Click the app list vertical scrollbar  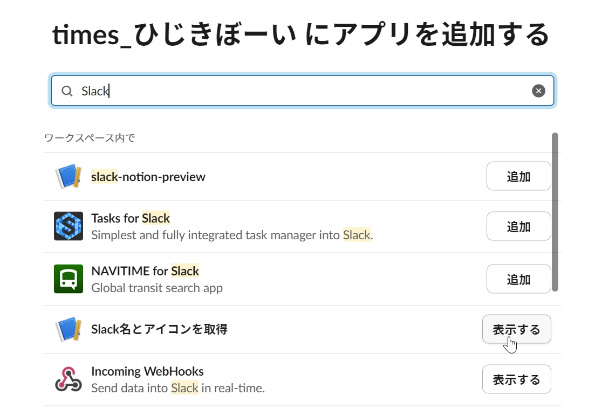click(555, 212)
